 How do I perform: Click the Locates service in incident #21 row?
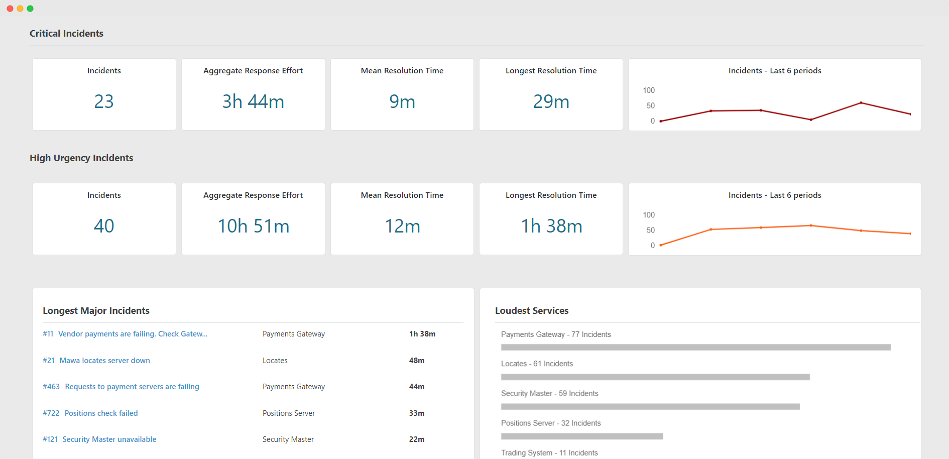point(275,361)
